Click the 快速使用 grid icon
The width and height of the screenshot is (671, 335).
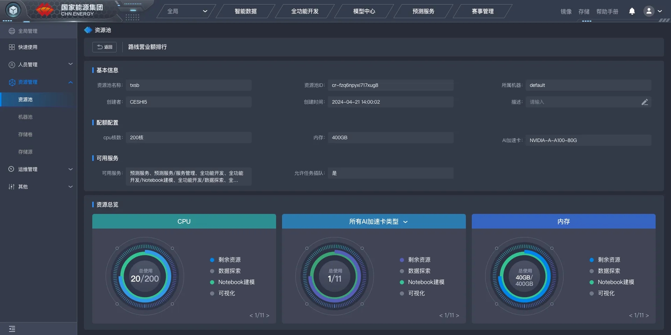(12, 47)
